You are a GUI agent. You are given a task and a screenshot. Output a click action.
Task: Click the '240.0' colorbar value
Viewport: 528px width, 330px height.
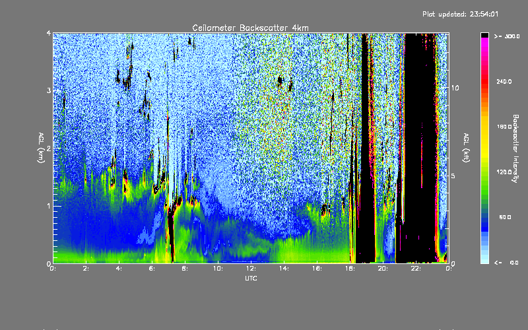(504, 81)
